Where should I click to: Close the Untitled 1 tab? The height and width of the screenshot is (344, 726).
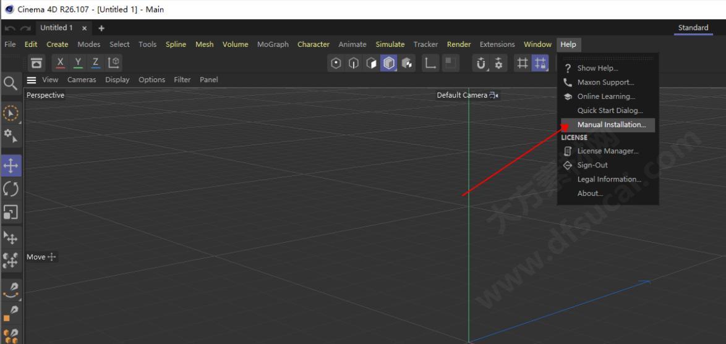84,28
